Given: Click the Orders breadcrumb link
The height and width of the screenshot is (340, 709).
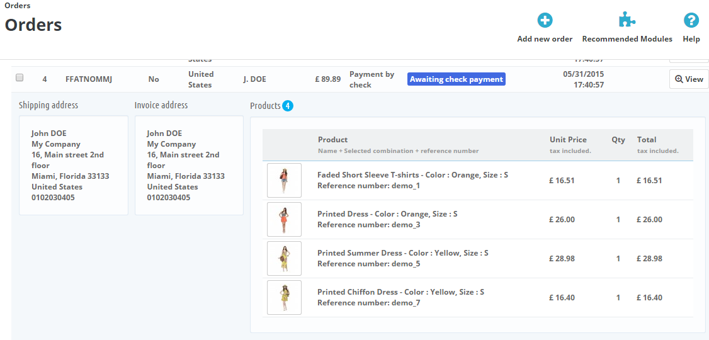Looking at the screenshot, I should (x=17, y=6).
